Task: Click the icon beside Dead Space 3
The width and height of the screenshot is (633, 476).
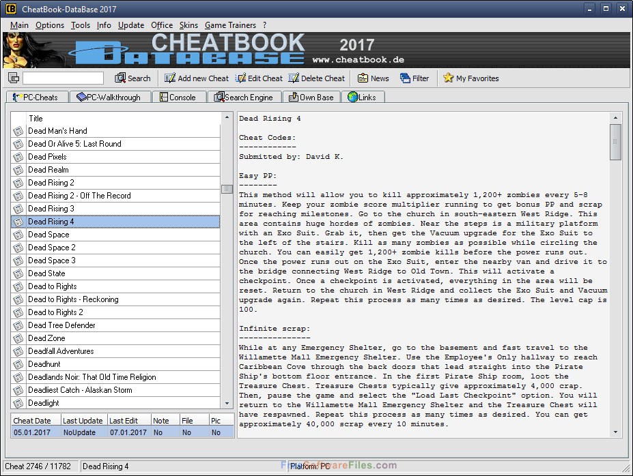Action: (18, 261)
